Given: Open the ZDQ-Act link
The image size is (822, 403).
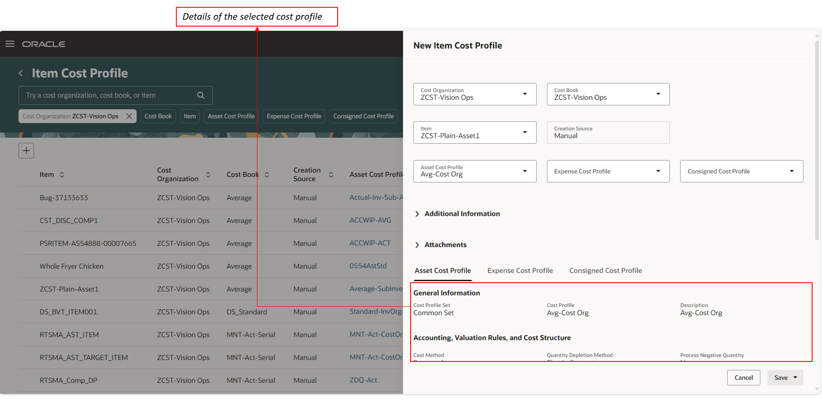Looking at the screenshot, I should coord(363,380).
